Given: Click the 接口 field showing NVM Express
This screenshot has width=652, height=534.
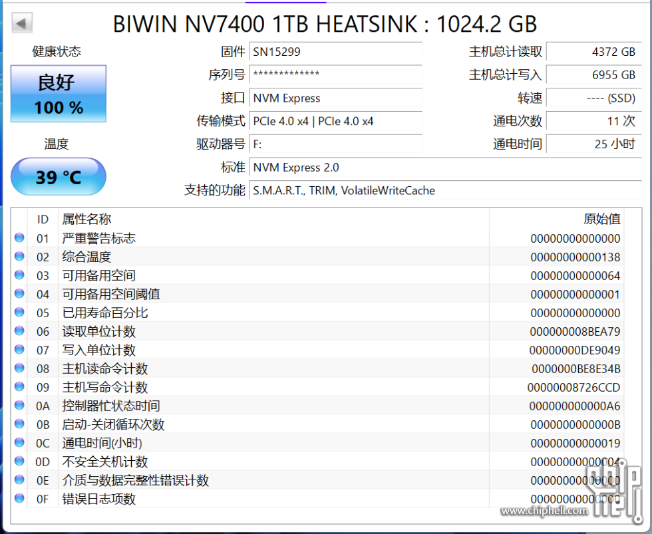Looking at the screenshot, I should click(335, 98).
